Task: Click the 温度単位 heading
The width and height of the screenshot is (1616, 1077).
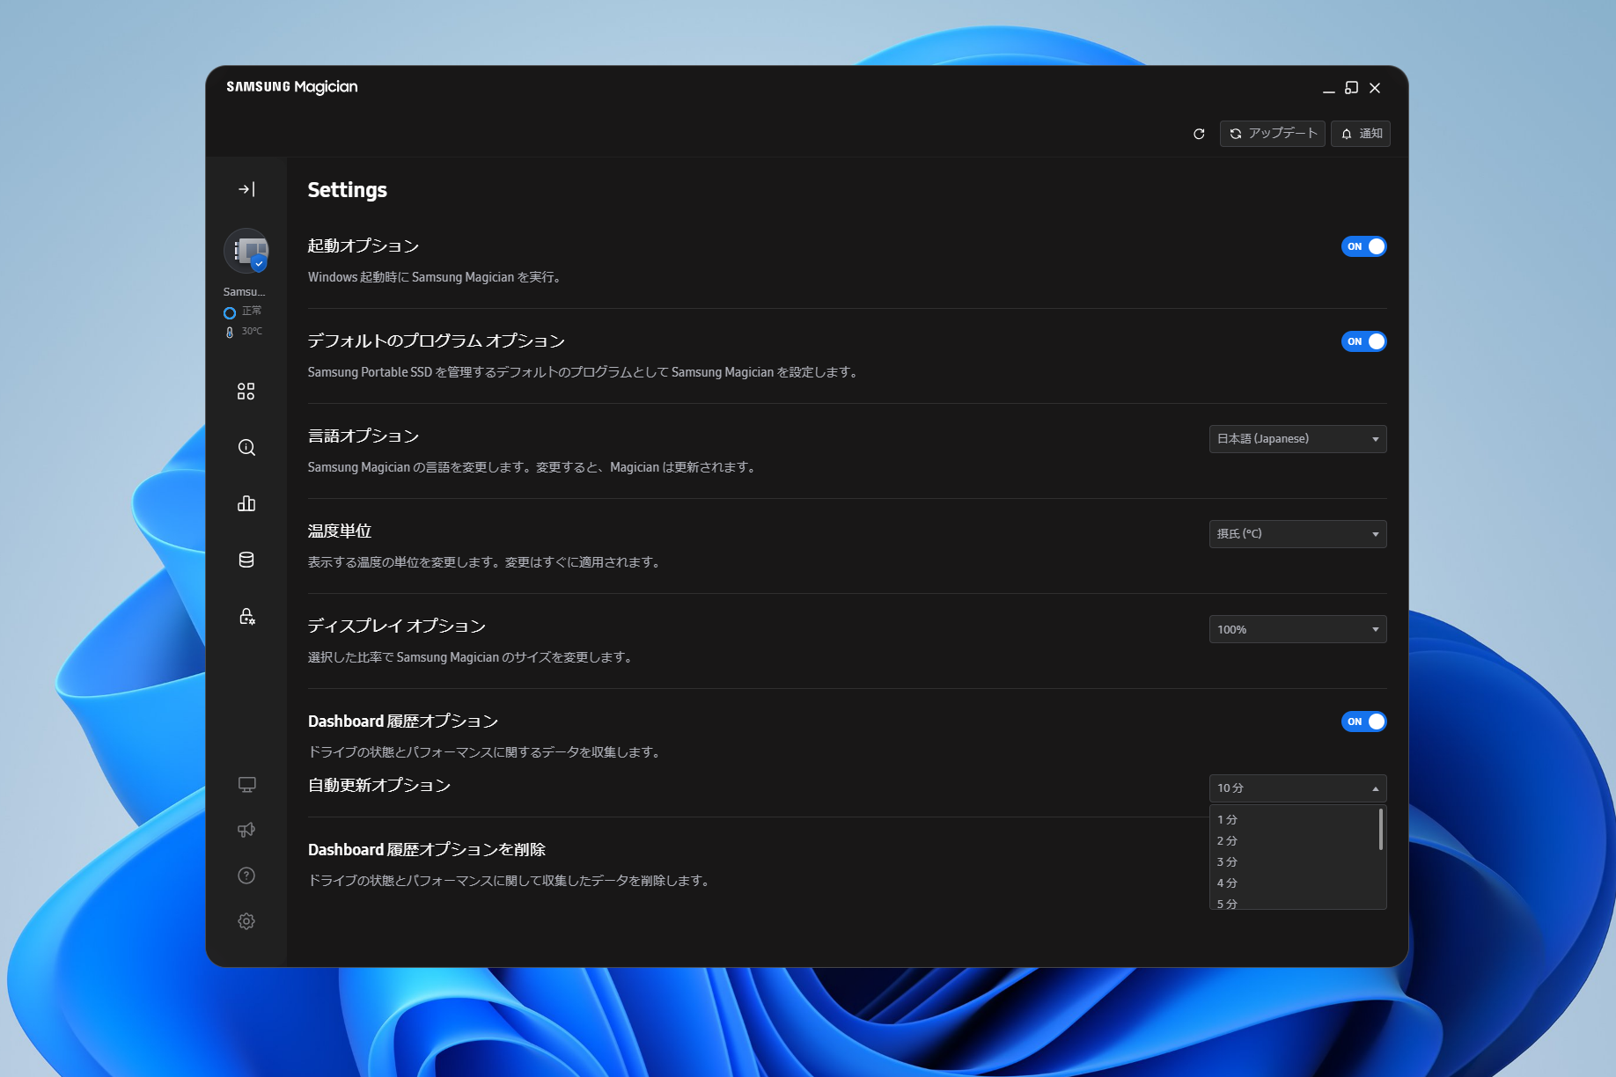Action: [x=340, y=531]
